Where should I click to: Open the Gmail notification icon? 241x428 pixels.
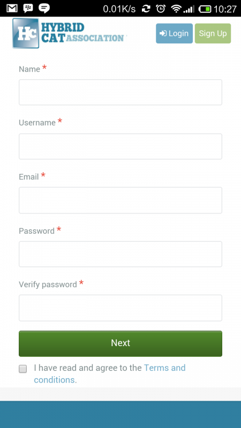(x=12, y=9)
